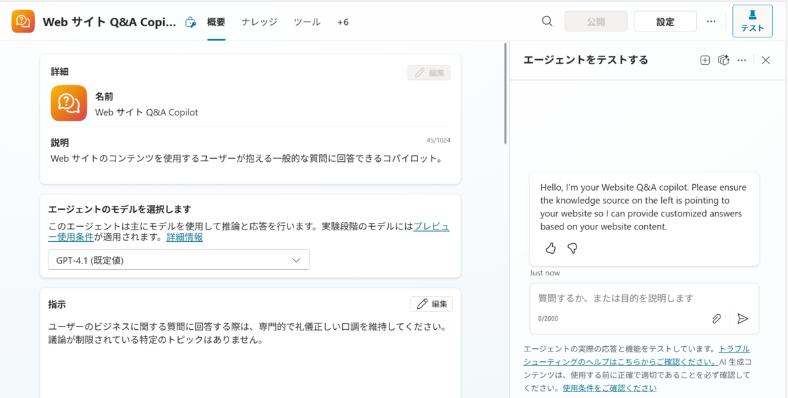Click the 0/2000 character counter
The image size is (788, 398).
coord(548,319)
